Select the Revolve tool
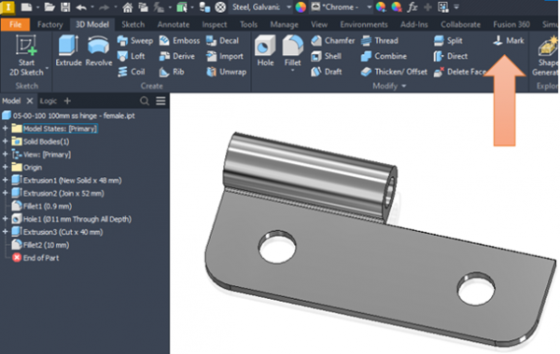 point(99,50)
